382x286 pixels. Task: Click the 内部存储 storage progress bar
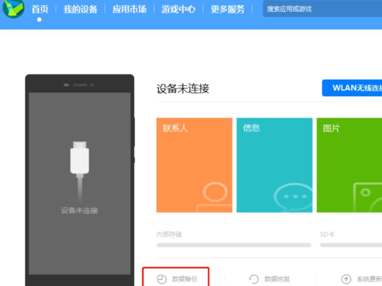pyautogui.click(x=234, y=245)
